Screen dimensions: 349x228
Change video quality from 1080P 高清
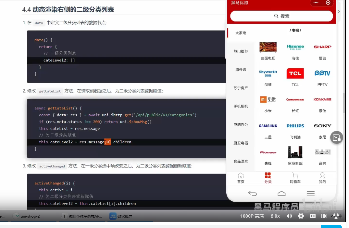pyautogui.click(x=252, y=216)
